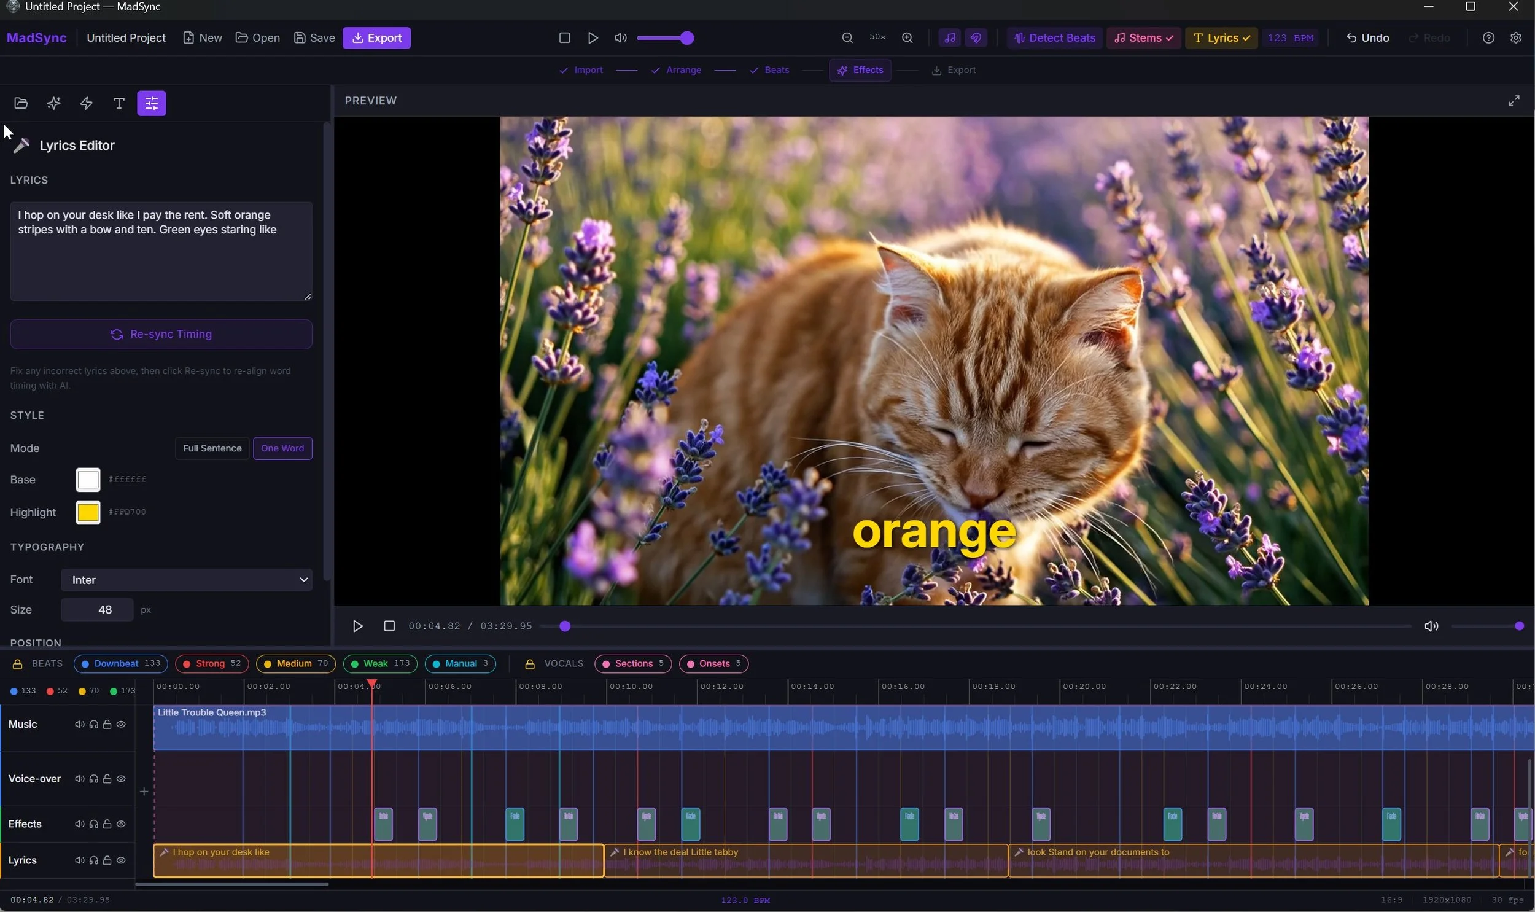Screen dimensions: 1535x912
Task: Solo the Voice-over track with the headphones icon
Action: tap(93, 778)
